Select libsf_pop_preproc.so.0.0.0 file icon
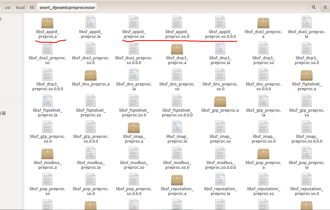The width and height of the screenshot is (330, 210). 134,179
